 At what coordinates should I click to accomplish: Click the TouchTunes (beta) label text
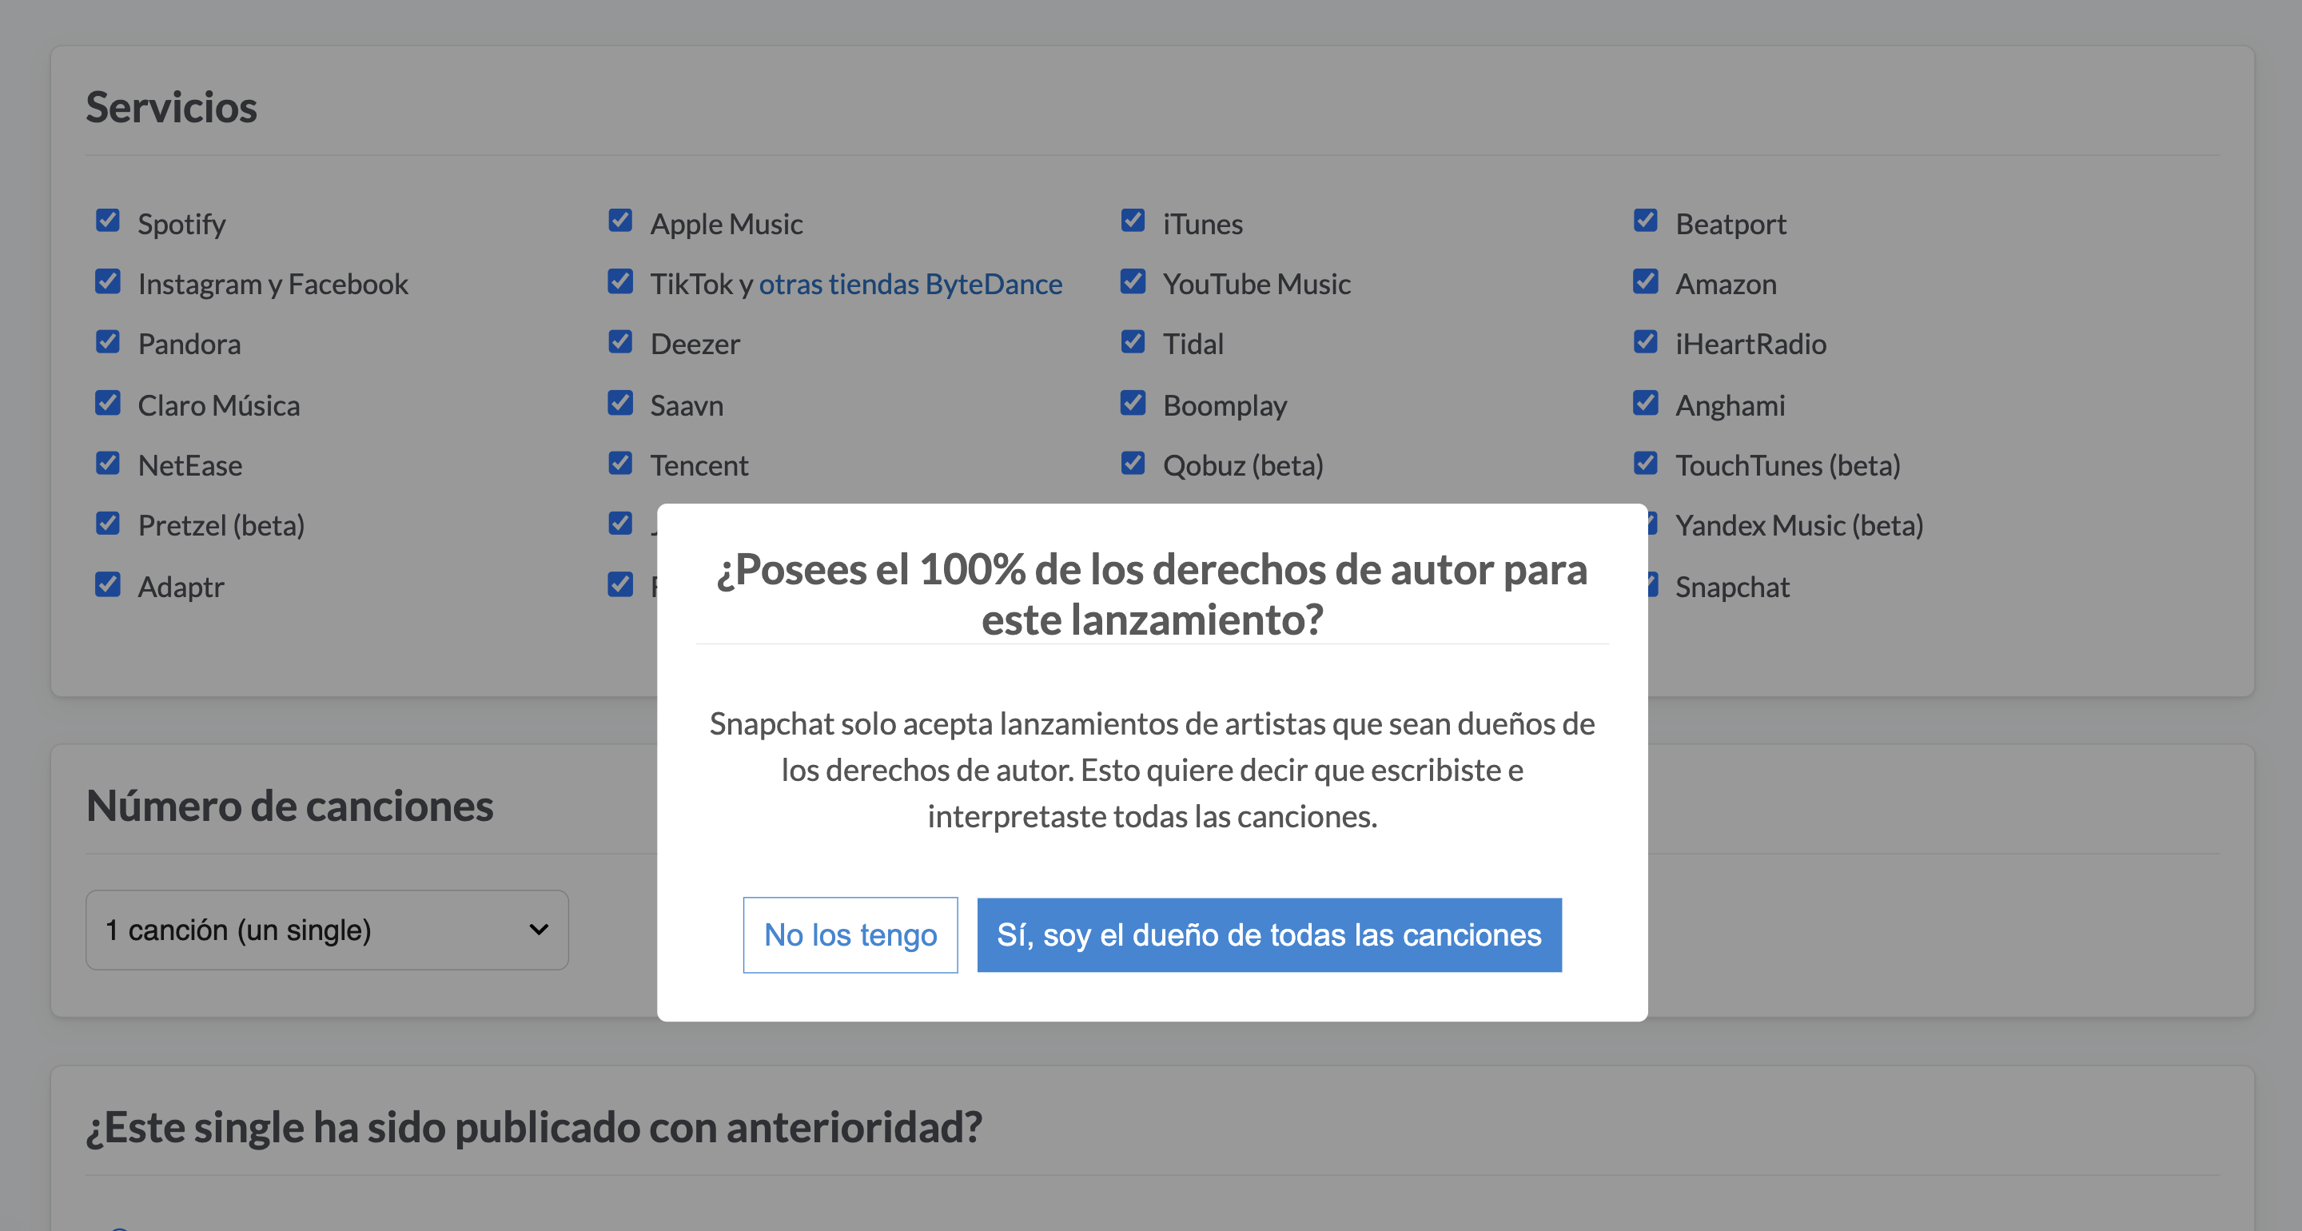1787,466
